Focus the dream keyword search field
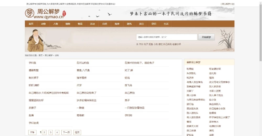This screenshot has width=262, height=136. [x=167, y=37]
